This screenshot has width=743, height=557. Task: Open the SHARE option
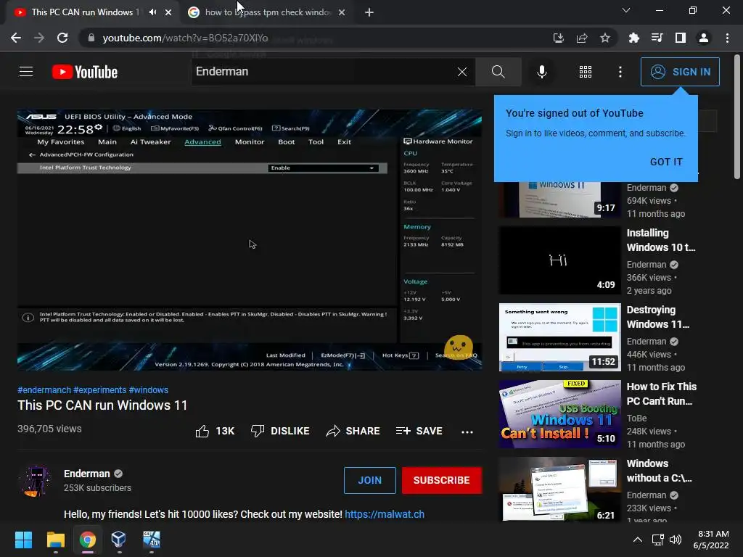point(353,431)
